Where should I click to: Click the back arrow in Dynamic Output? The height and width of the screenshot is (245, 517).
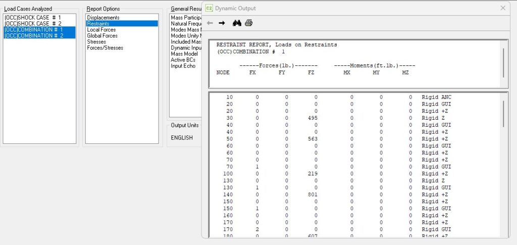click(210, 23)
